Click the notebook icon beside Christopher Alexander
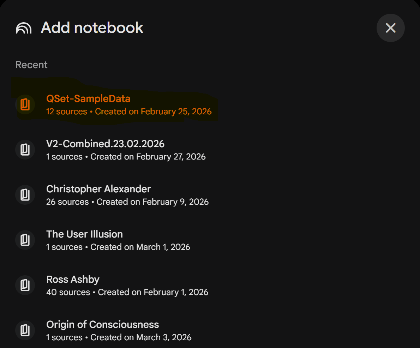420x348 pixels. 25,195
